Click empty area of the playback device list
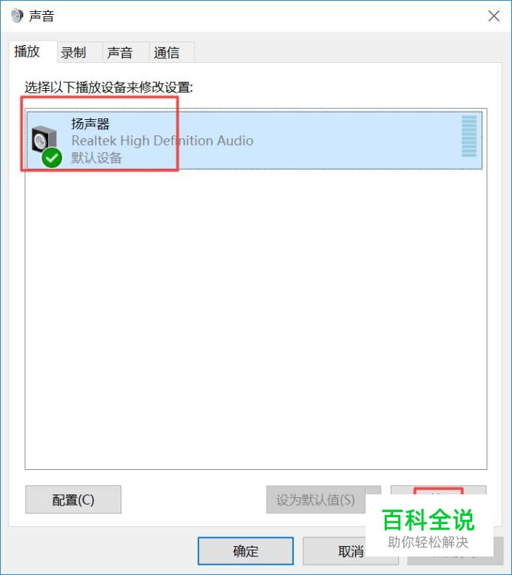 point(256,319)
